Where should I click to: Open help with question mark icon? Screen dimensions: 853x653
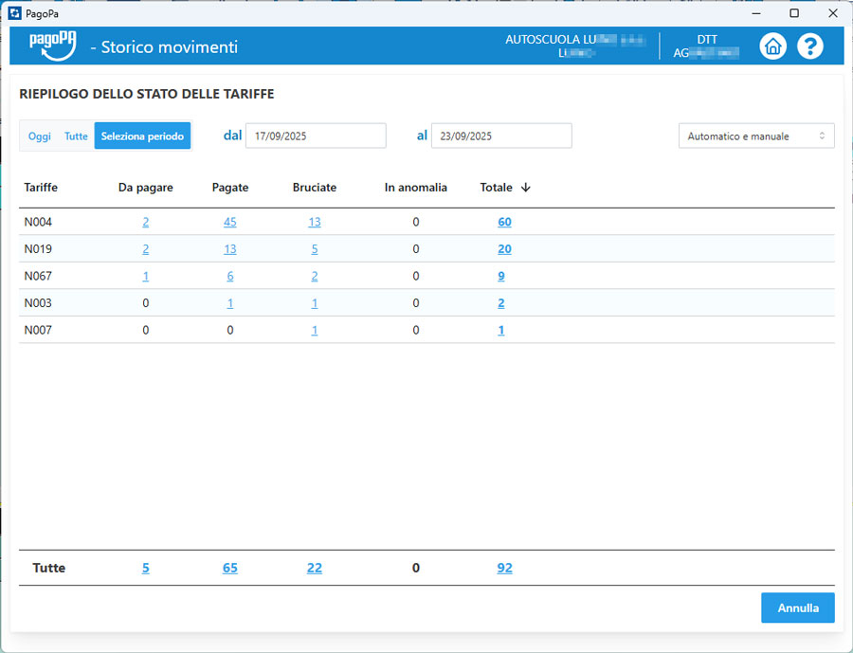[810, 46]
